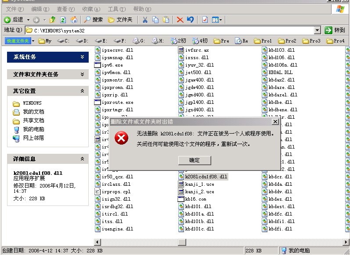Viewport: 350px width, 255px height.
Task: Select the file k2081cdu1f08.dll
Action: (203, 177)
